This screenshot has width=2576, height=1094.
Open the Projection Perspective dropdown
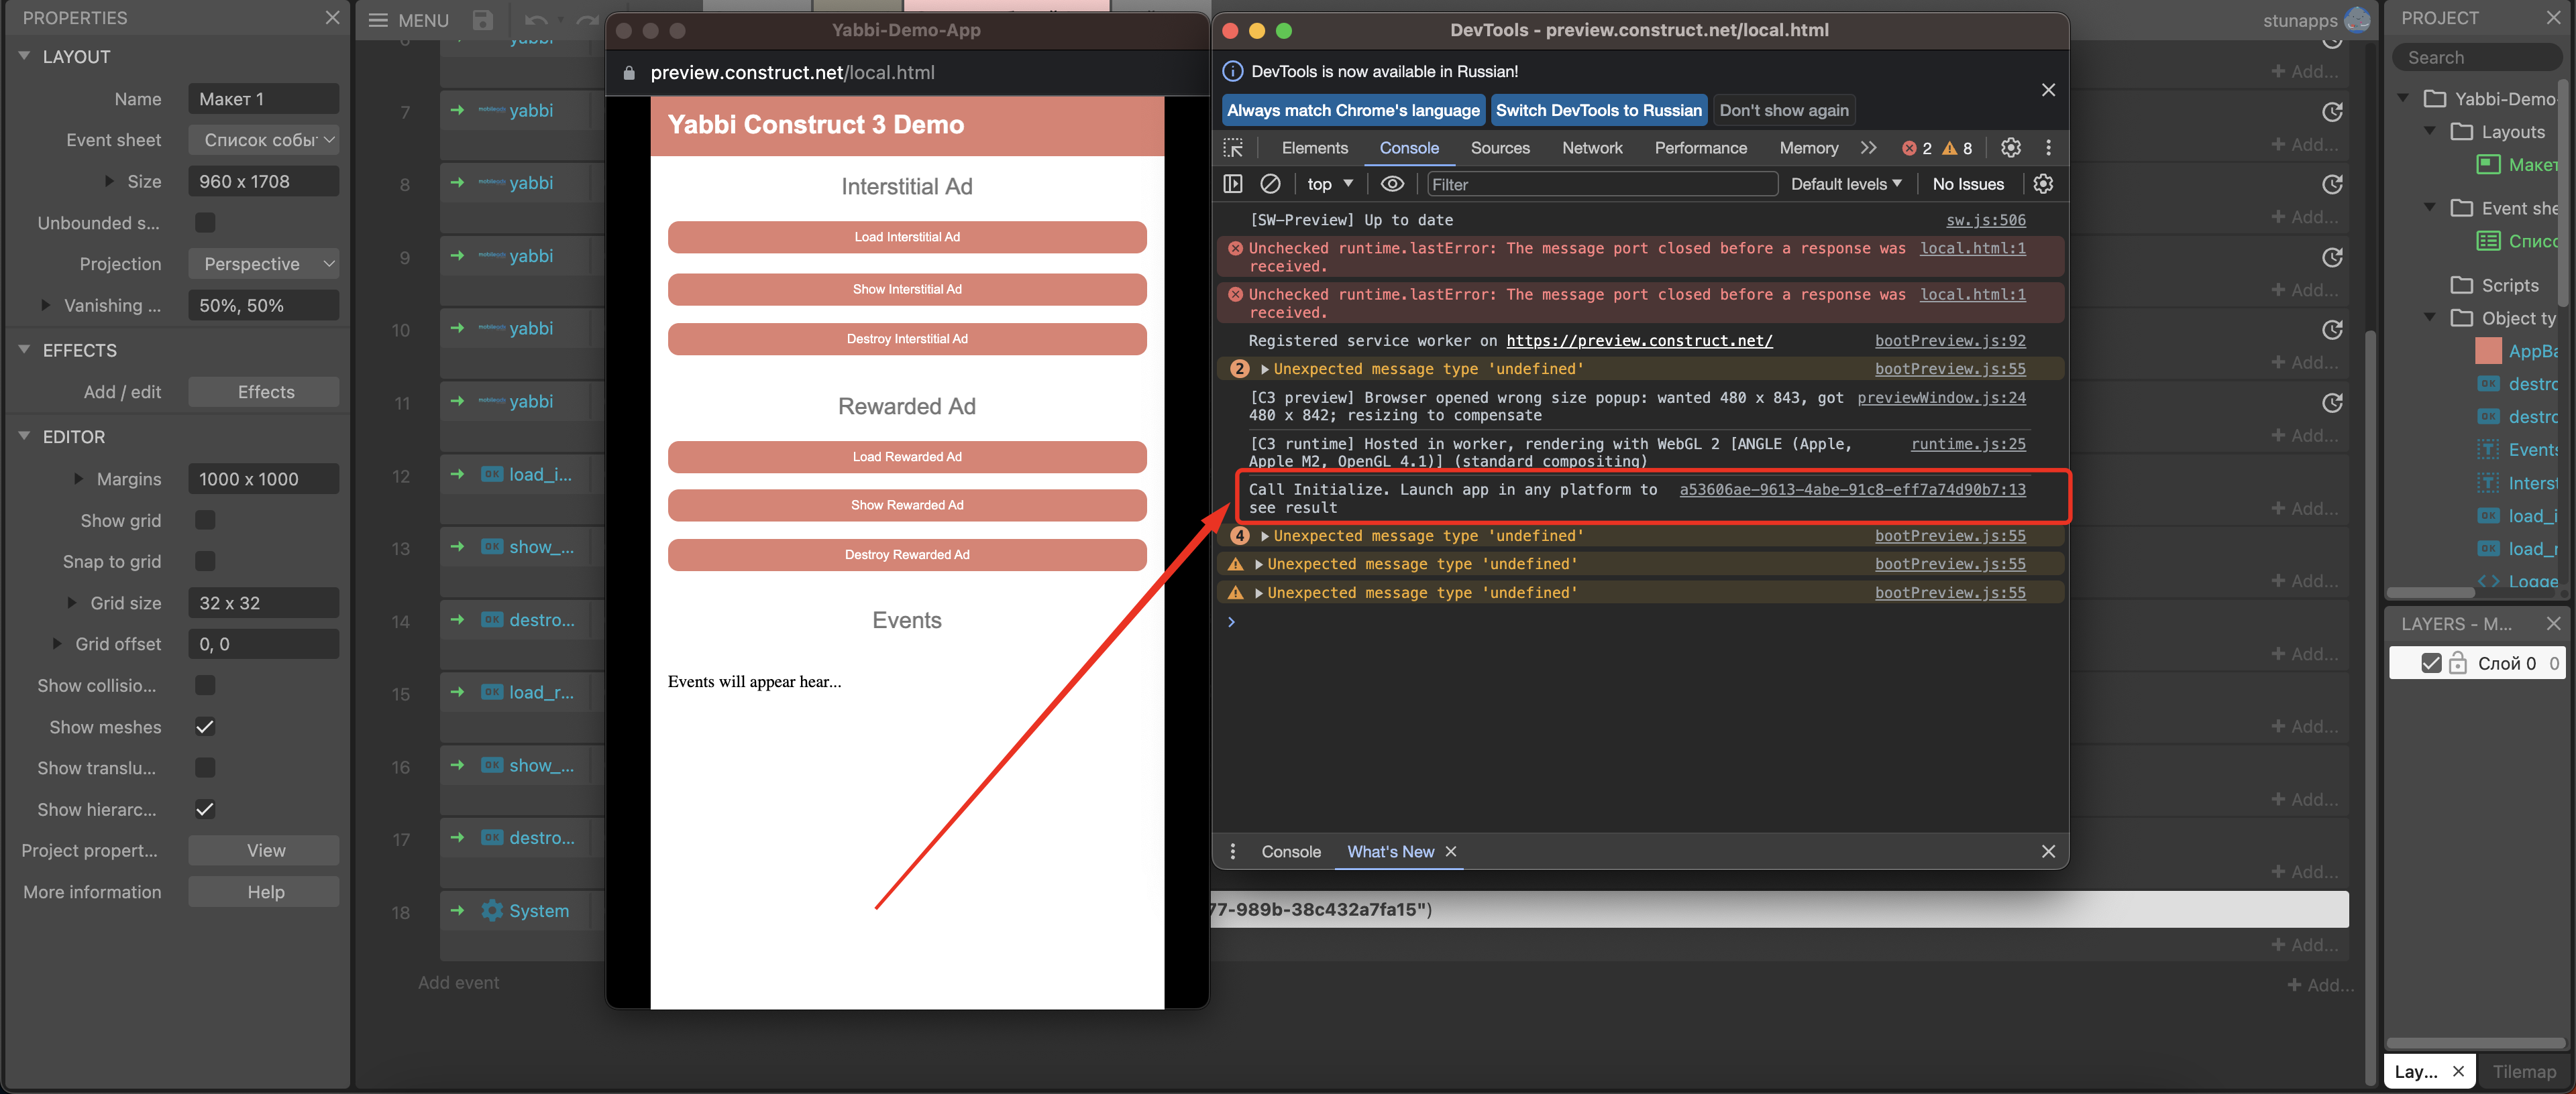pyautogui.click(x=264, y=263)
